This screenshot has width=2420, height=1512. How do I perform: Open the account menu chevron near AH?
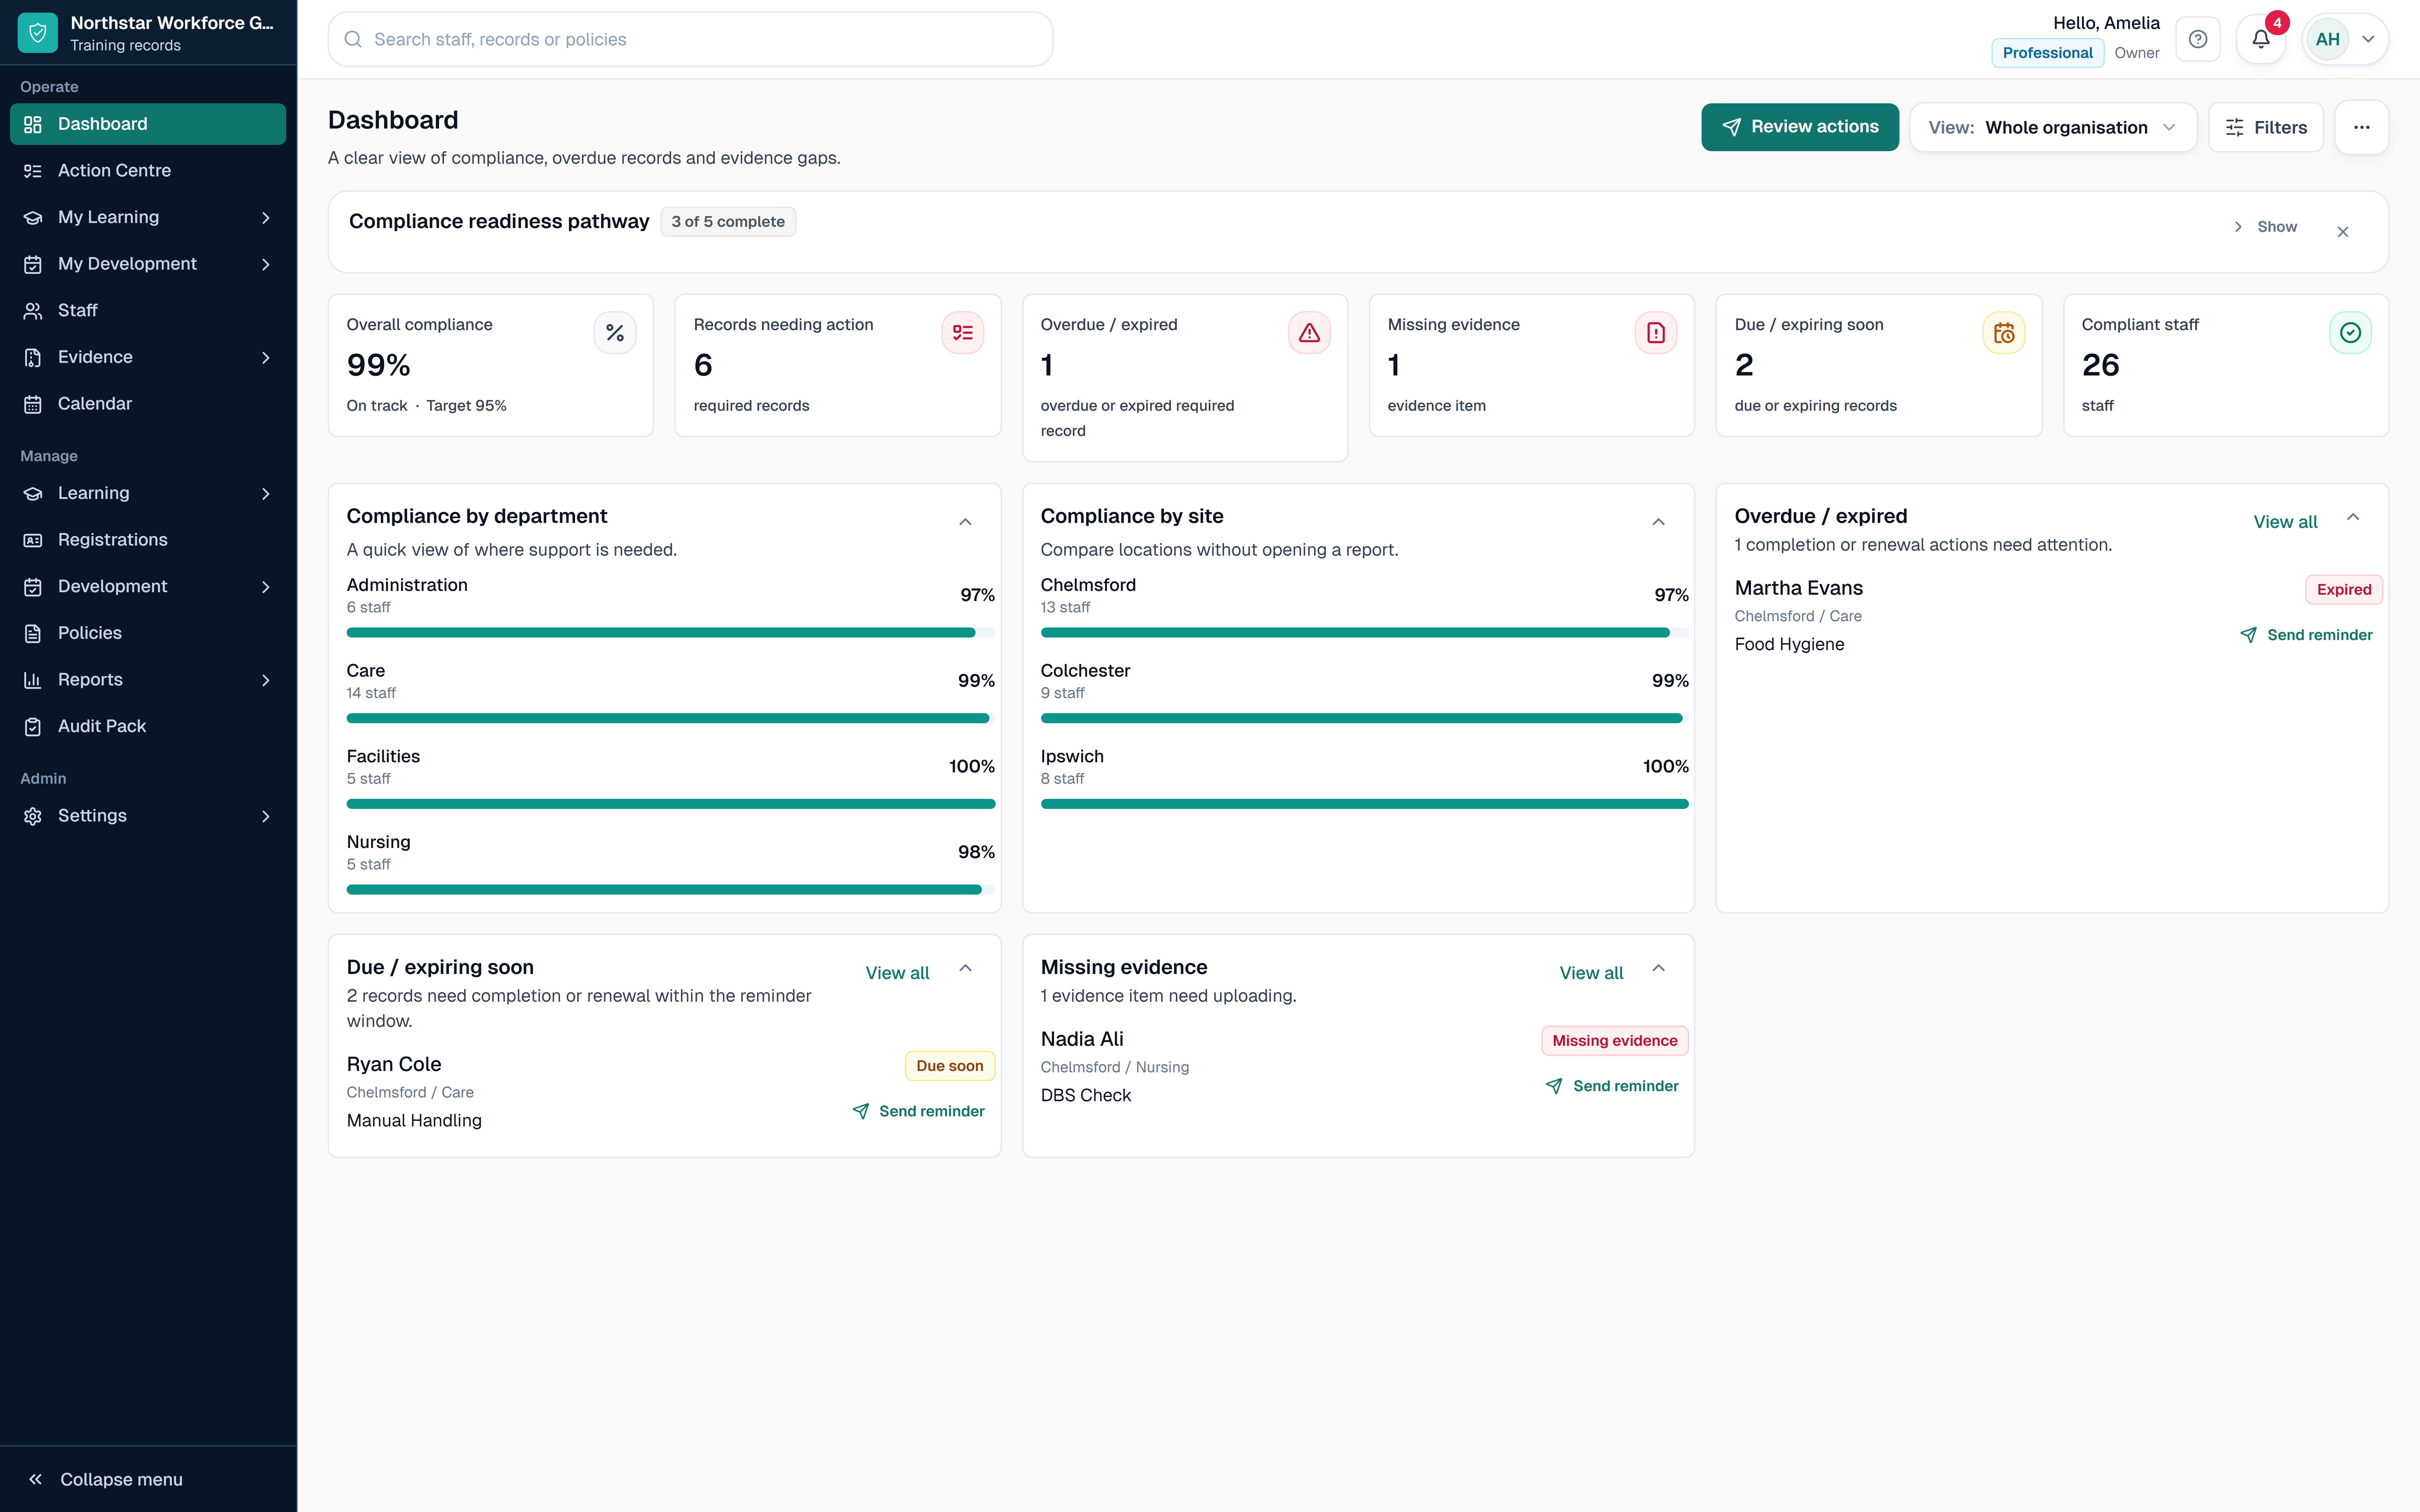pyautogui.click(x=2368, y=39)
